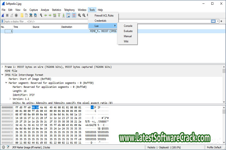Screen dimensions: 226x150
Task: Collapse the Marker segment tree node
Action: tap(6, 83)
